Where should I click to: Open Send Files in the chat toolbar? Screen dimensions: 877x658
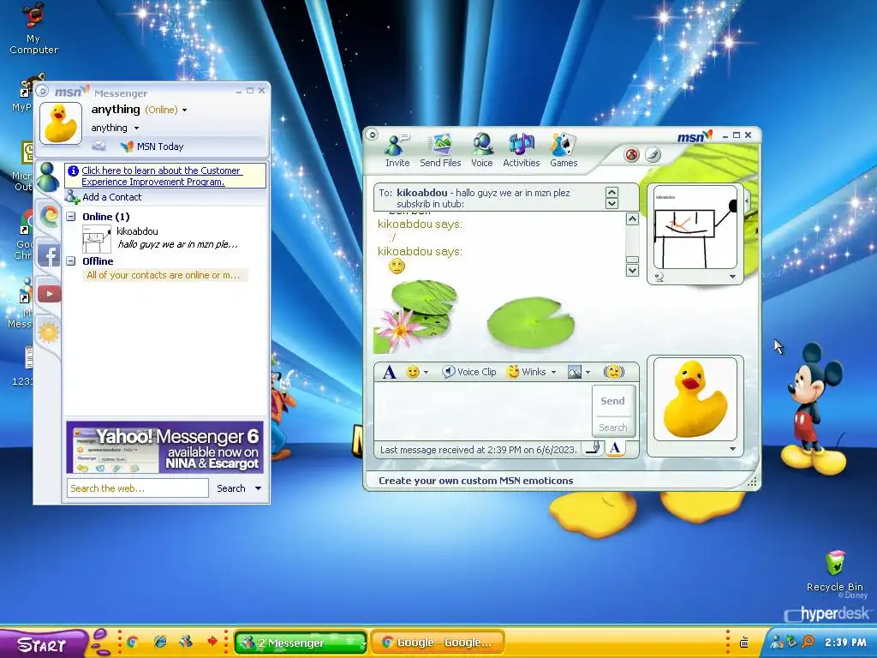click(x=440, y=151)
